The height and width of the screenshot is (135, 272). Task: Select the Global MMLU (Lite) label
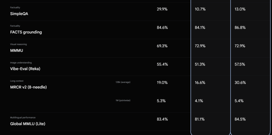tap(28, 124)
